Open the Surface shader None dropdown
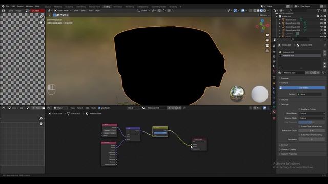Screen dimensions: 328x184 pos(309,94)
